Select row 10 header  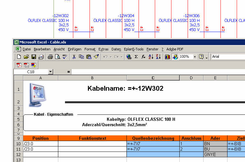18,144
